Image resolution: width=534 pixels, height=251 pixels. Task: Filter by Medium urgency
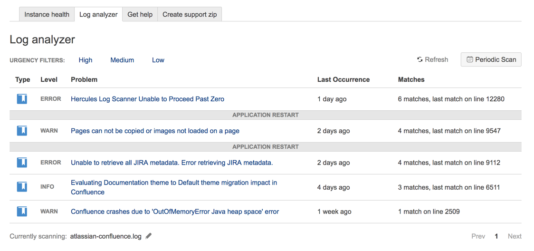[x=122, y=60]
